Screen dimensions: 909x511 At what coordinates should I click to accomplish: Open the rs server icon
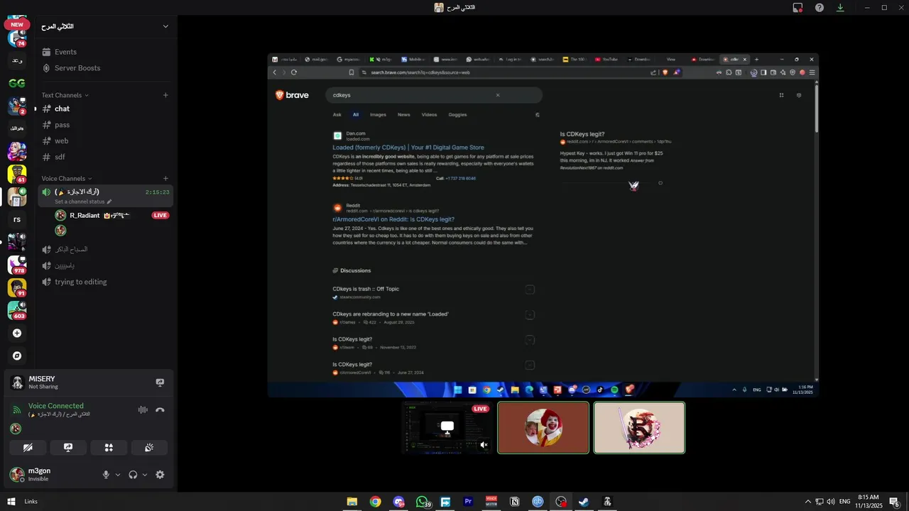coord(17,219)
